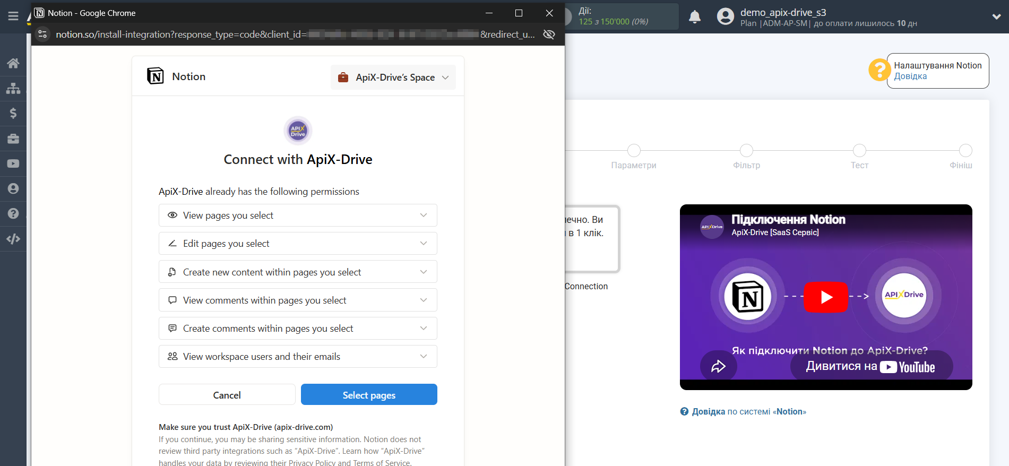Screen dimensions: 1009x466
Task: Click the demo_apix-drive_s3 account name
Action: (x=783, y=12)
